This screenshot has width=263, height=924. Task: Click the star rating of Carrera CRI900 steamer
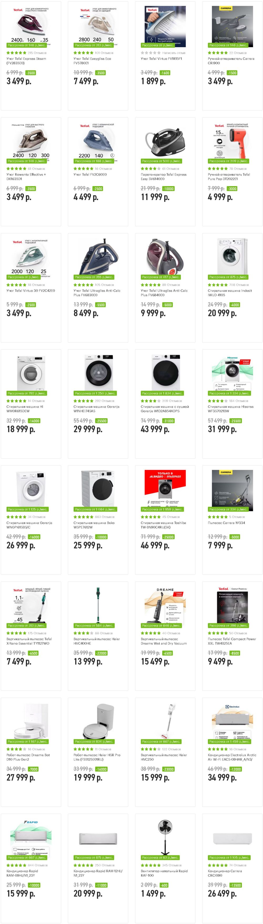point(218,53)
